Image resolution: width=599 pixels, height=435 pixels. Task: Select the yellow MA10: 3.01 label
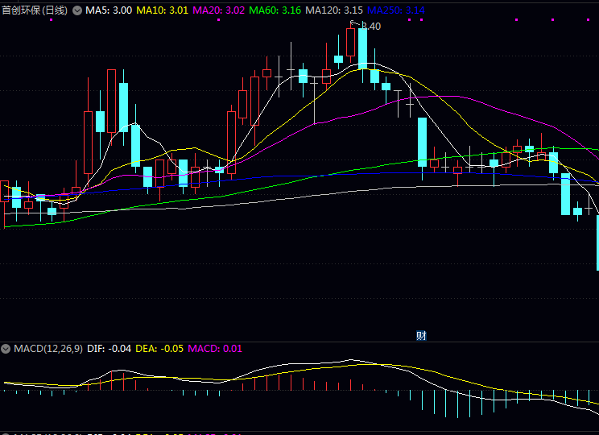[162, 10]
